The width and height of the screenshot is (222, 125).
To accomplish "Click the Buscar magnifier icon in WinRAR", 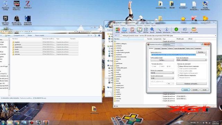I will tap(152, 30).
